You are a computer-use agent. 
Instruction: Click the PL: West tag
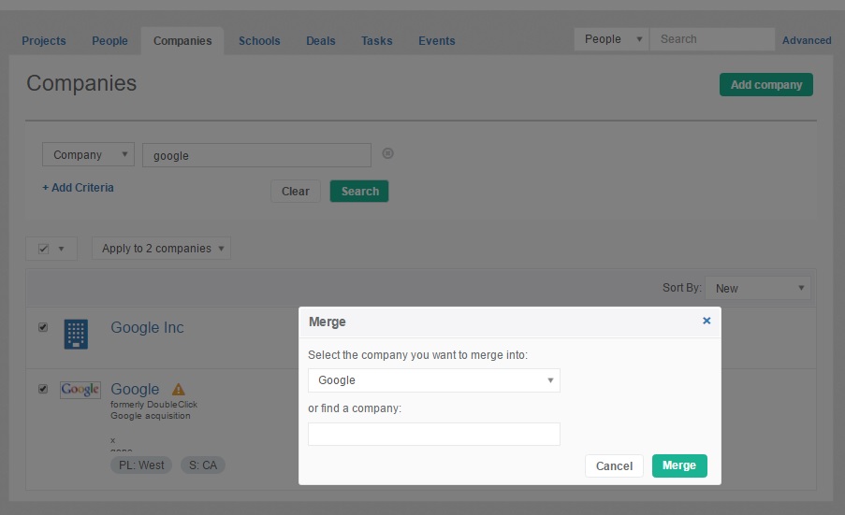(x=141, y=465)
